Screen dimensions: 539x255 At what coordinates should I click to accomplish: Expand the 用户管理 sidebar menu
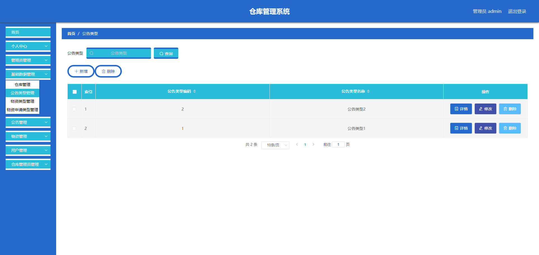tap(28, 150)
